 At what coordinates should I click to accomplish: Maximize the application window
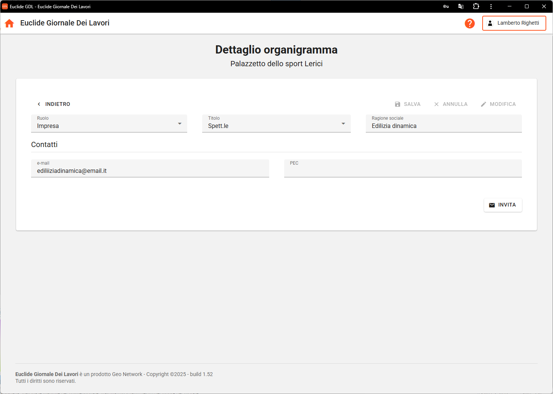526,6
